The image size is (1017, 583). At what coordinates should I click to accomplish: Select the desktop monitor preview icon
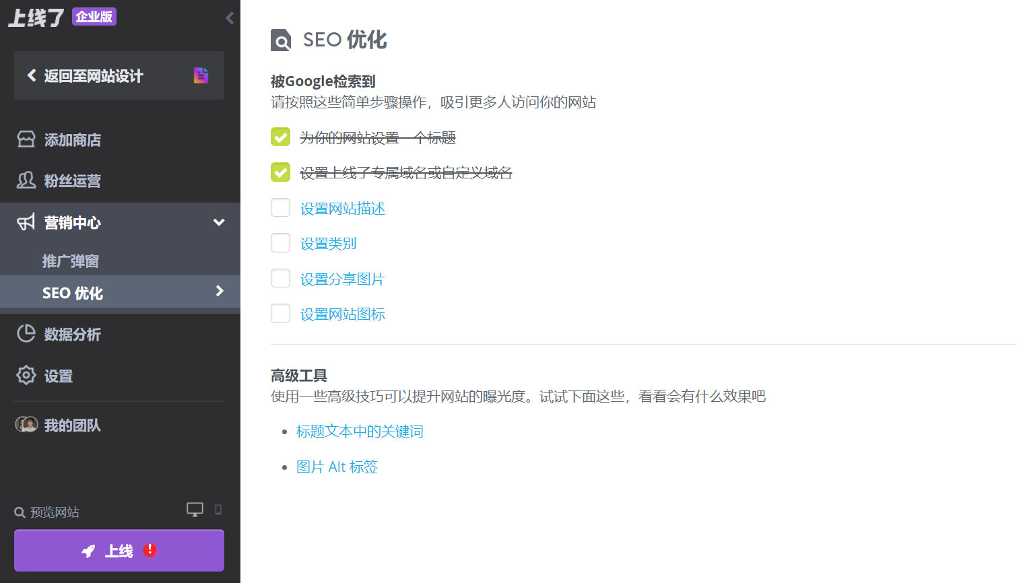194,509
